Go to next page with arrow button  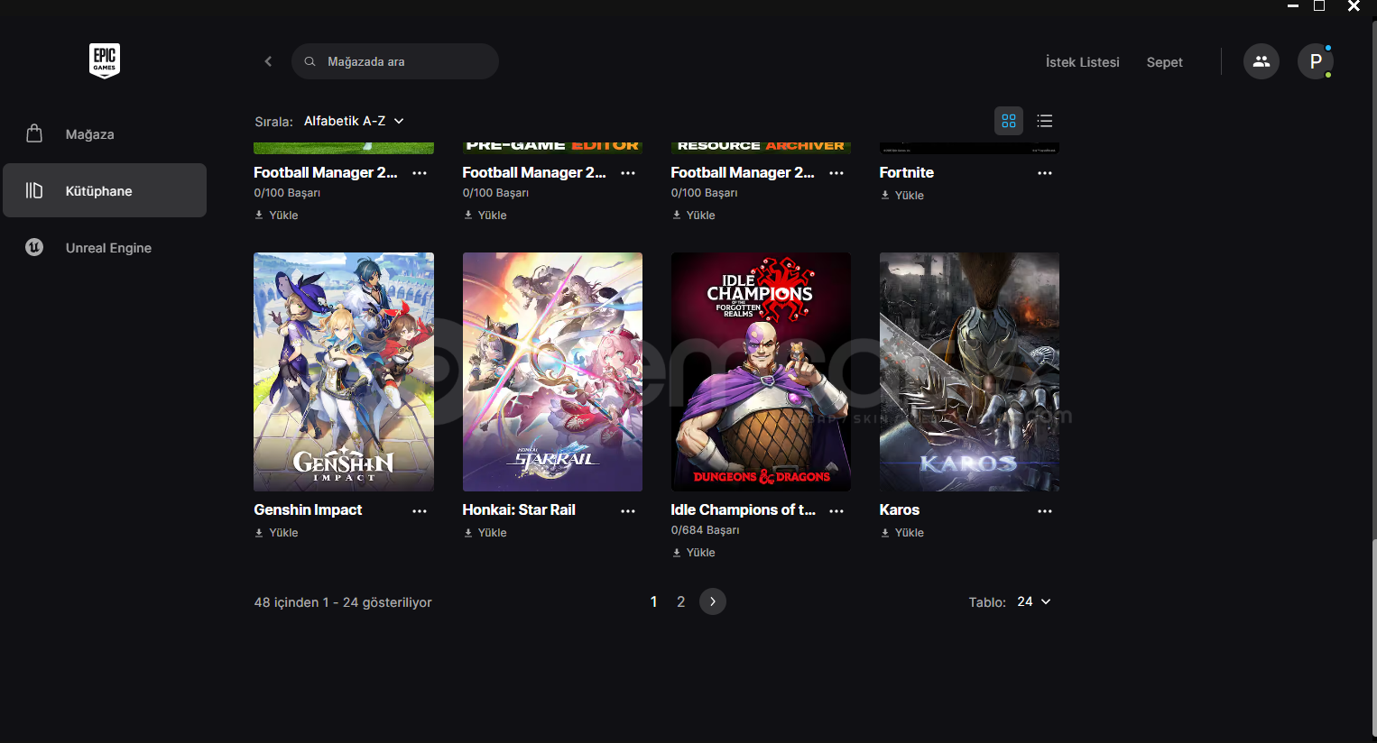click(x=713, y=601)
